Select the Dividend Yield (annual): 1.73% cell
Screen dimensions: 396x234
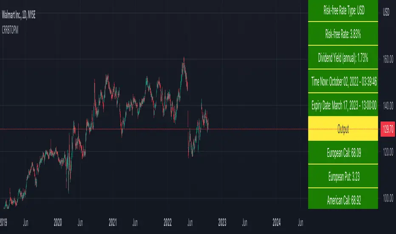point(343,57)
